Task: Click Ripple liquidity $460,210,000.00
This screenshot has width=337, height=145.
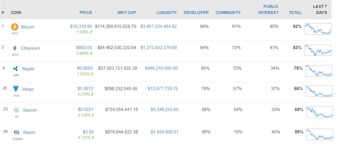Action: pyautogui.click(x=162, y=68)
